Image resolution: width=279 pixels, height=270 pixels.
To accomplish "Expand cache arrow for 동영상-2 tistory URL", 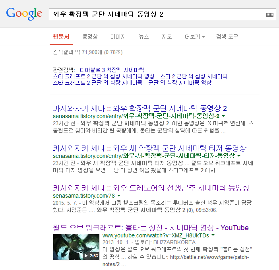I will click(x=223, y=116).
